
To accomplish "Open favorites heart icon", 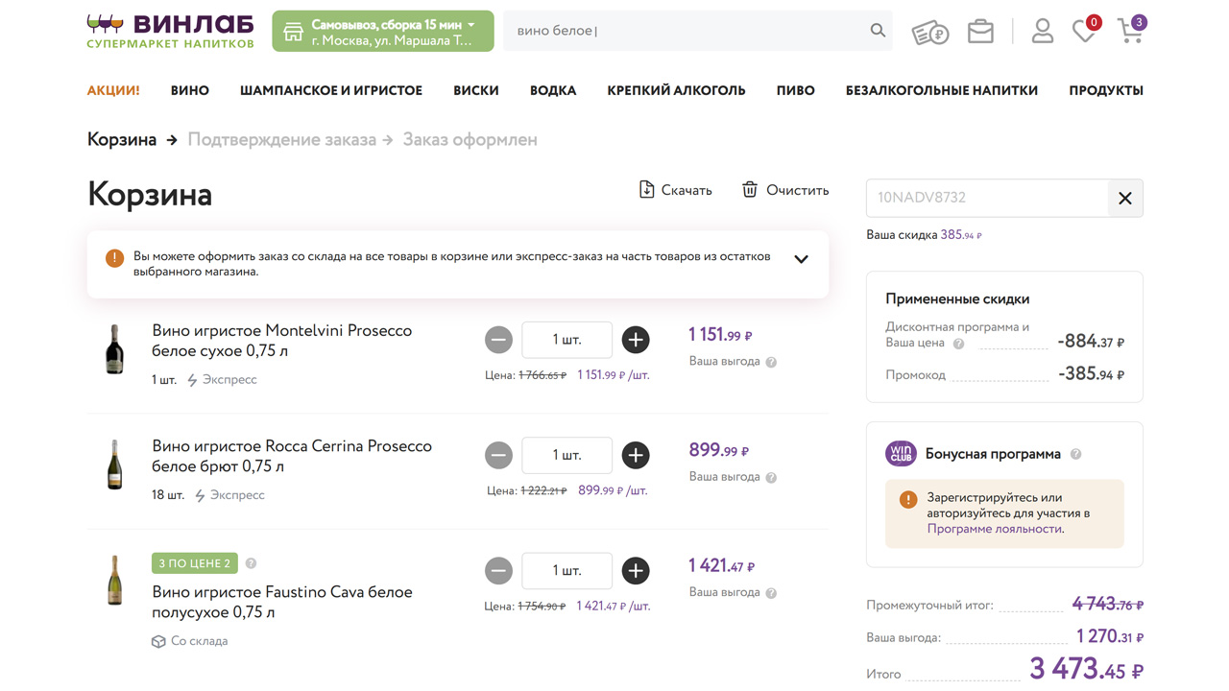I will (x=1085, y=31).
